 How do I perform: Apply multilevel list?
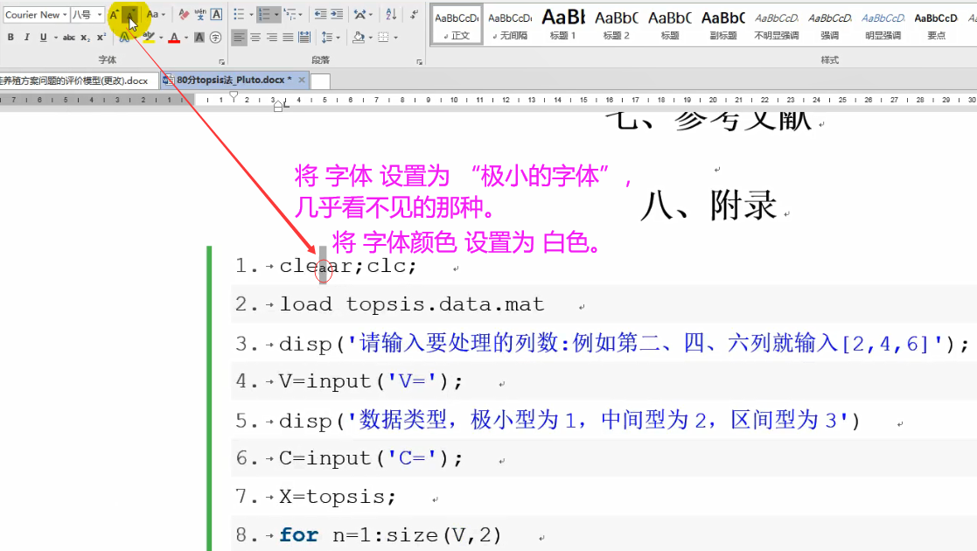pyautogui.click(x=290, y=14)
